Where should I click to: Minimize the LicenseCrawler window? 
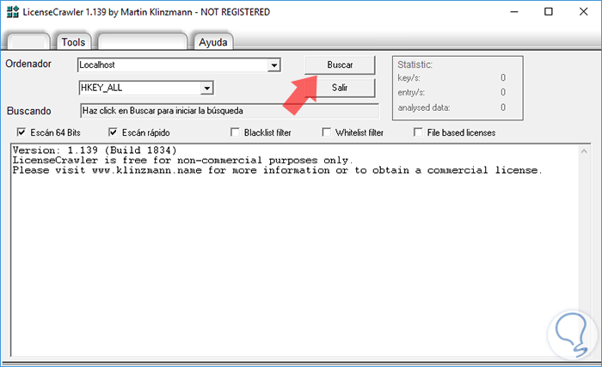click(514, 12)
